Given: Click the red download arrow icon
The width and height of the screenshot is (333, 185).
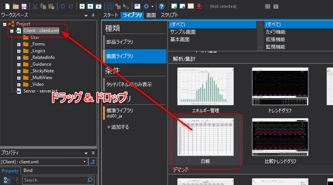Looking at the screenshot, I should click(199, 6).
